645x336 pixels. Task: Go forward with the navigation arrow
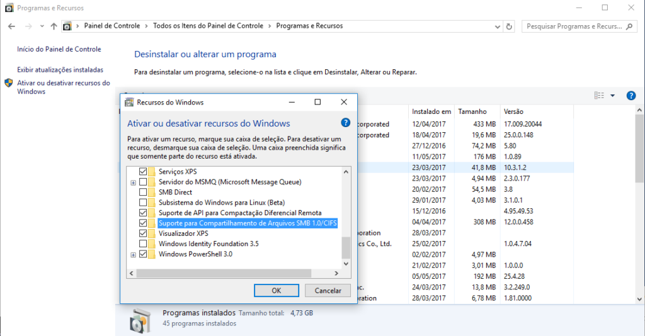click(28, 26)
